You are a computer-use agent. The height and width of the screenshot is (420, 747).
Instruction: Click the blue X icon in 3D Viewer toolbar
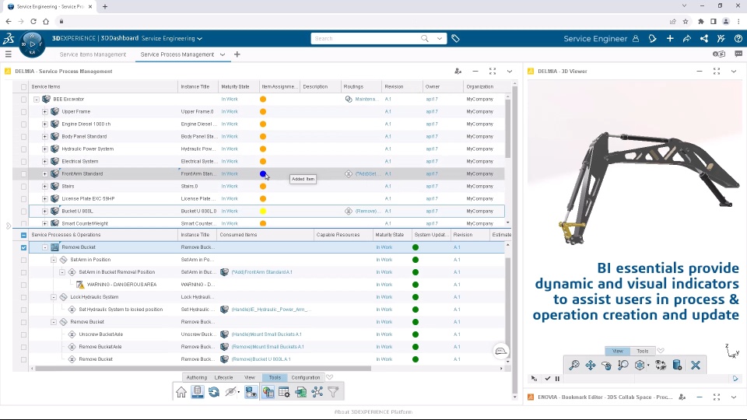click(x=696, y=366)
